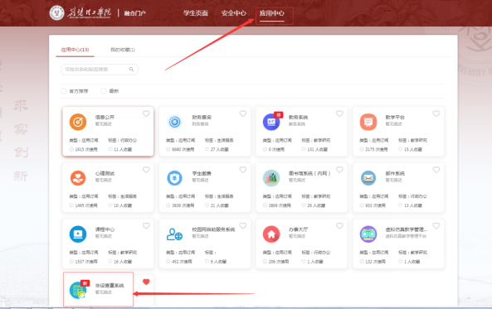492x309 pixels.
Task: Favorite the 学生缴费 app with its heart
Action: pos(243,170)
